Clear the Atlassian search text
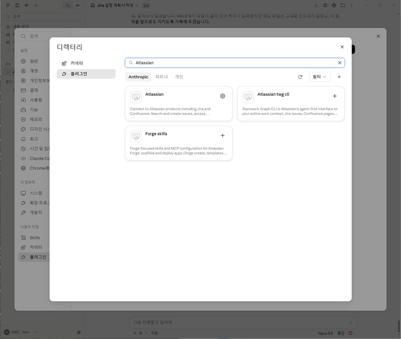 [340, 63]
